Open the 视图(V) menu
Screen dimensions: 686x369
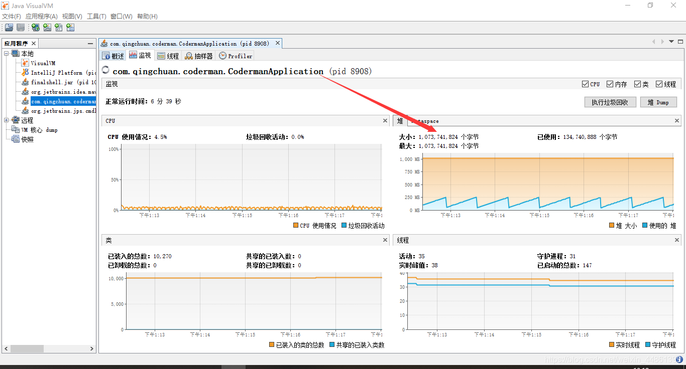[x=72, y=17]
